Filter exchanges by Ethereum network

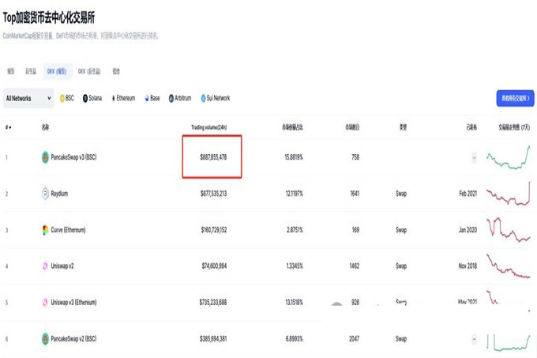point(122,99)
